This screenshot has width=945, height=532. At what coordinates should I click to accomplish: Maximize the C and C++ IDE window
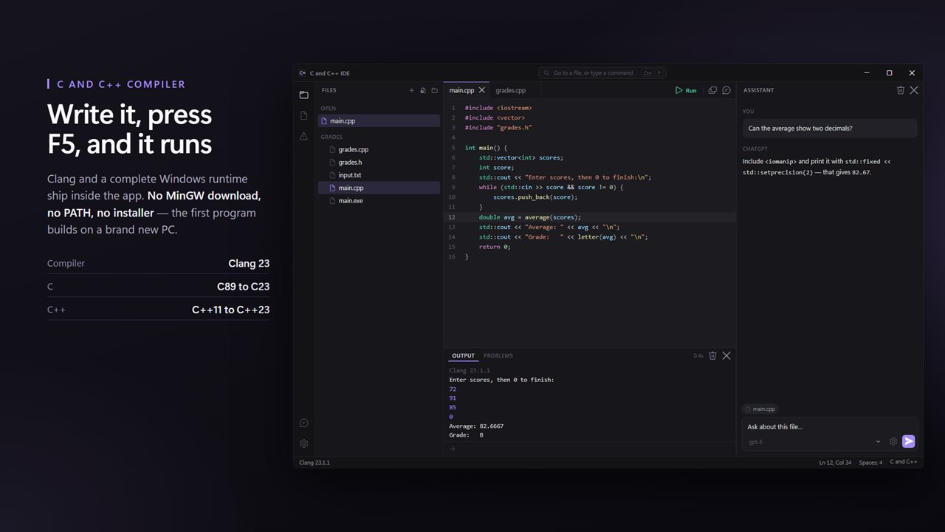point(889,73)
